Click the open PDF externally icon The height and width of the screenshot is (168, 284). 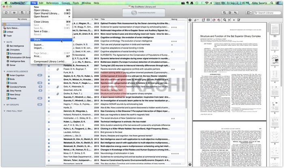203,20
